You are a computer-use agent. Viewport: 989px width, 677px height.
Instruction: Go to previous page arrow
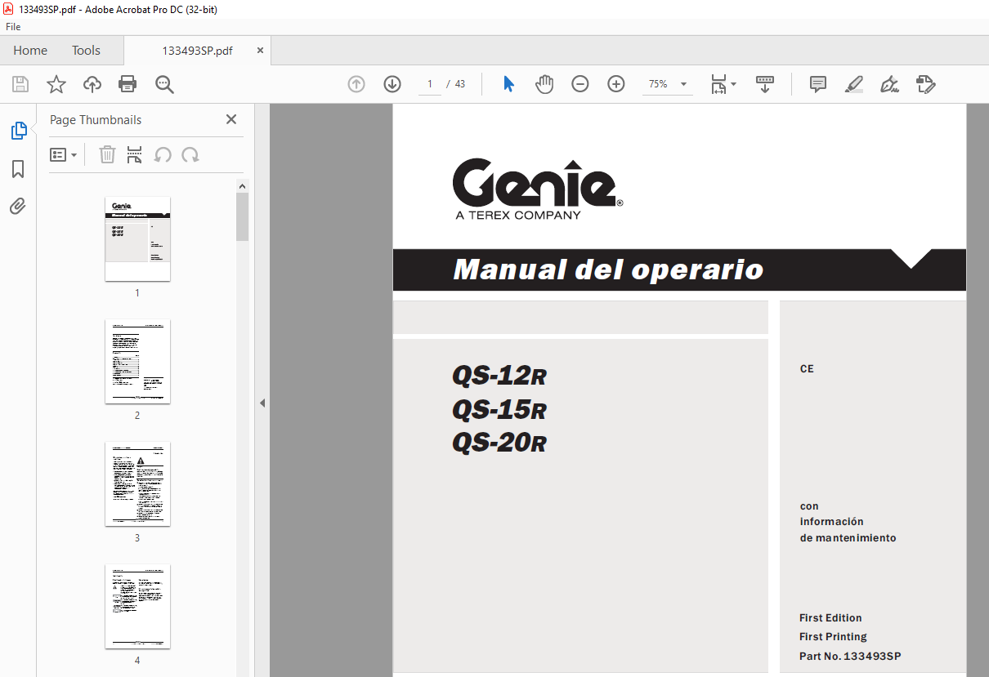pyautogui.click(x=356, y=84)
